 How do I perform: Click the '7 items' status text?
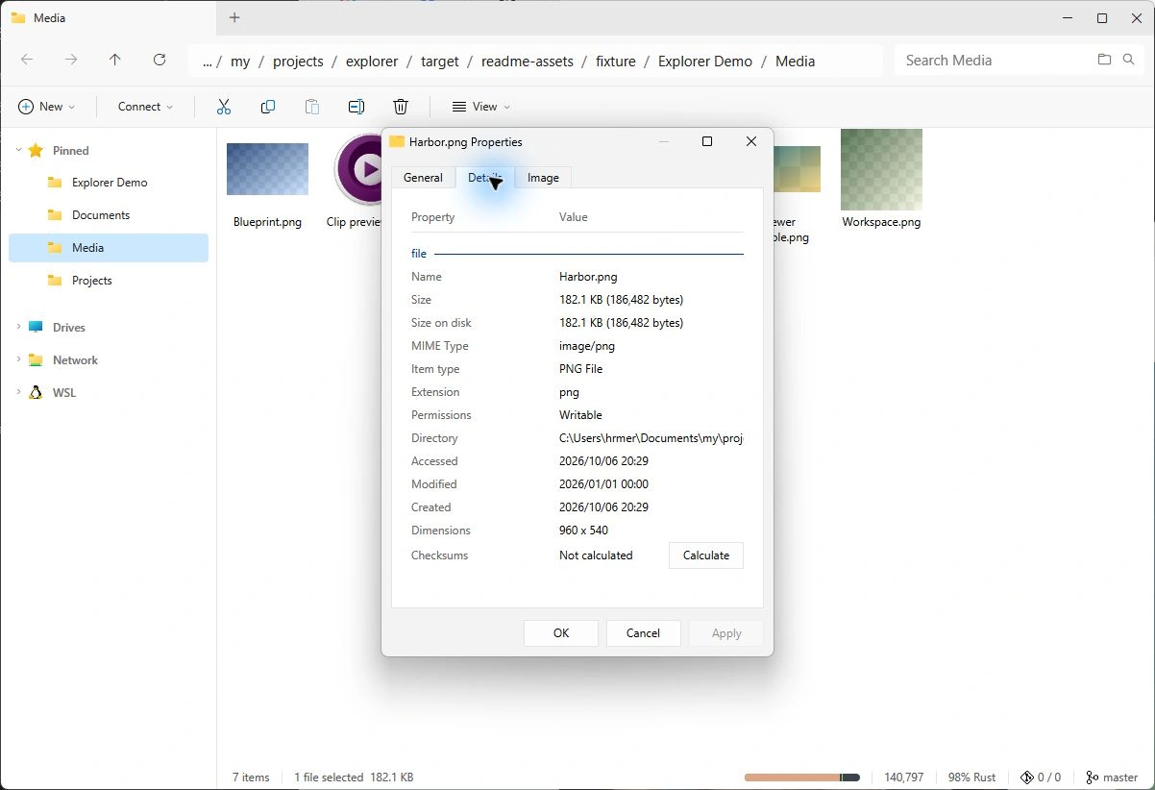(251, 777)
